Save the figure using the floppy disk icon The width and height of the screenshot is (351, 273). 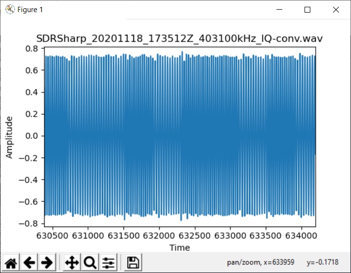[133, 262]
